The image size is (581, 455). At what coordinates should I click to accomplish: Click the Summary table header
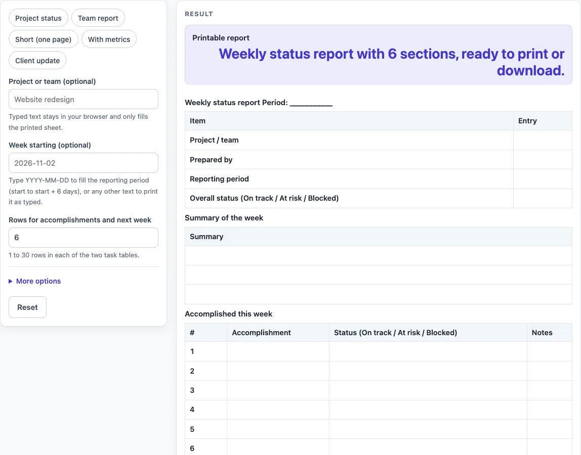379,237
